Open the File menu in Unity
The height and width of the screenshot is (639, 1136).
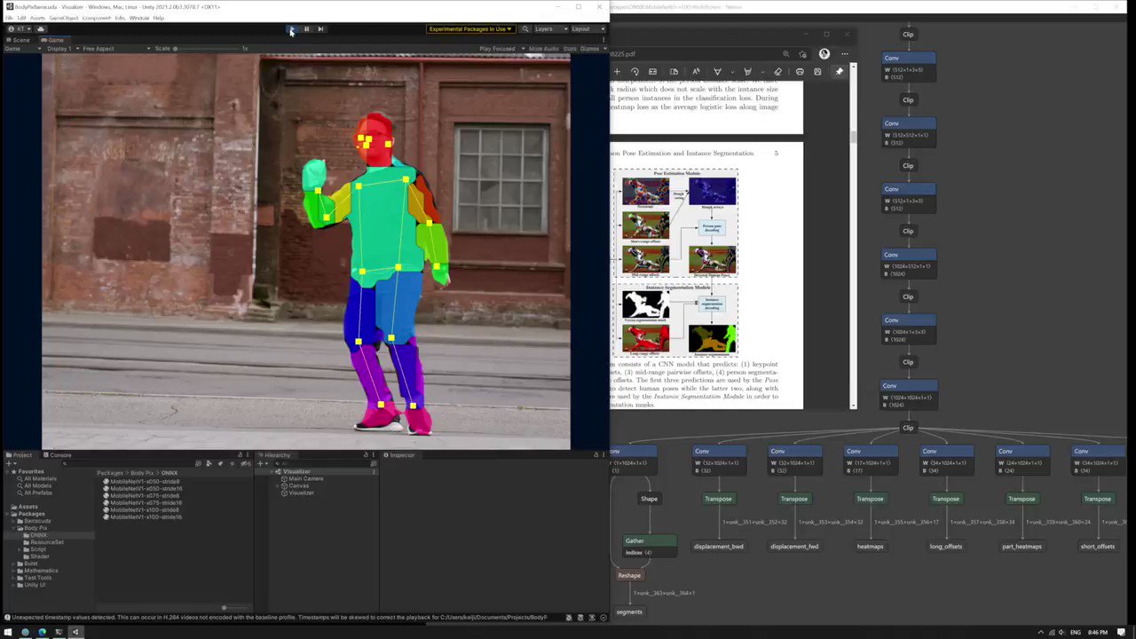pyautogui.click(x=9, y=18)
